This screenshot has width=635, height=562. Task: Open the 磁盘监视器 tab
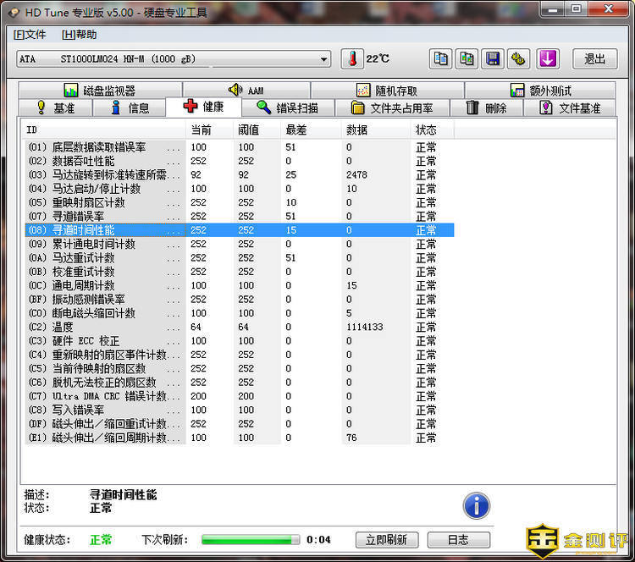99,91
